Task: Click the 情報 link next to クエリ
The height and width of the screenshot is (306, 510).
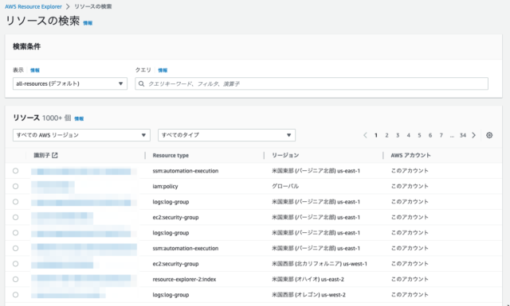Action: click(x=163, y=70)
